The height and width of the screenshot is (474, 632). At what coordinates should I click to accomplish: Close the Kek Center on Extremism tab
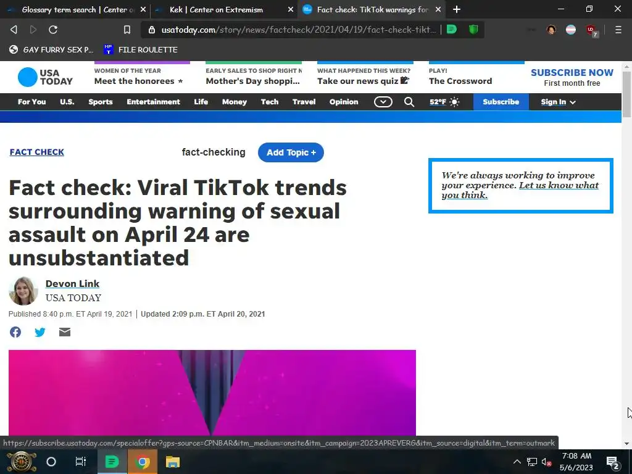291,9
